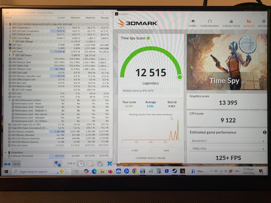Image resolution: width=271 pixels, height=203 pixels.
Task: Open the notification center icon
Action: (x=261, y=171)
